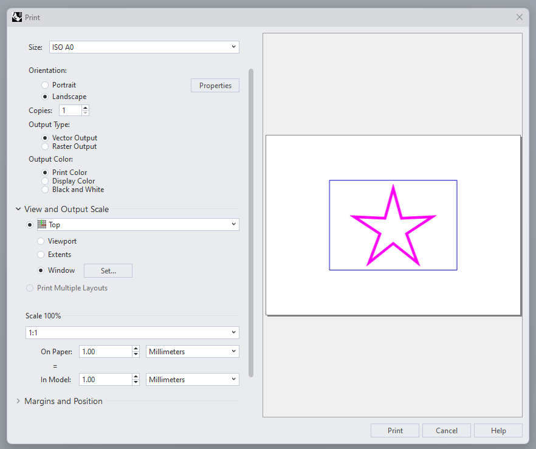Screen dimensions: 536x449
Task: Select Portrait orientation
Action: [x=45, y=84]
